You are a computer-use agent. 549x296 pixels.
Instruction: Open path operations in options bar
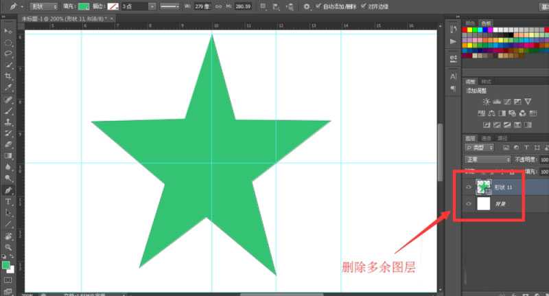264,6
